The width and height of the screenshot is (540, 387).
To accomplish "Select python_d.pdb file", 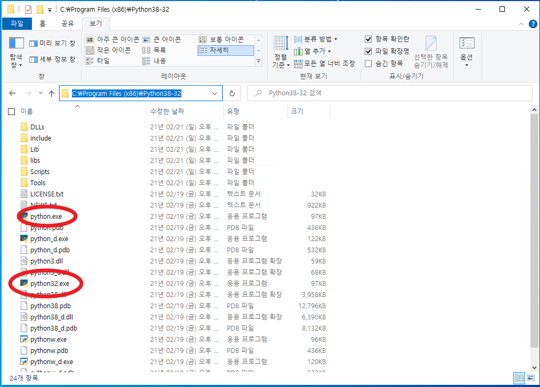I will tap(50, 250).
